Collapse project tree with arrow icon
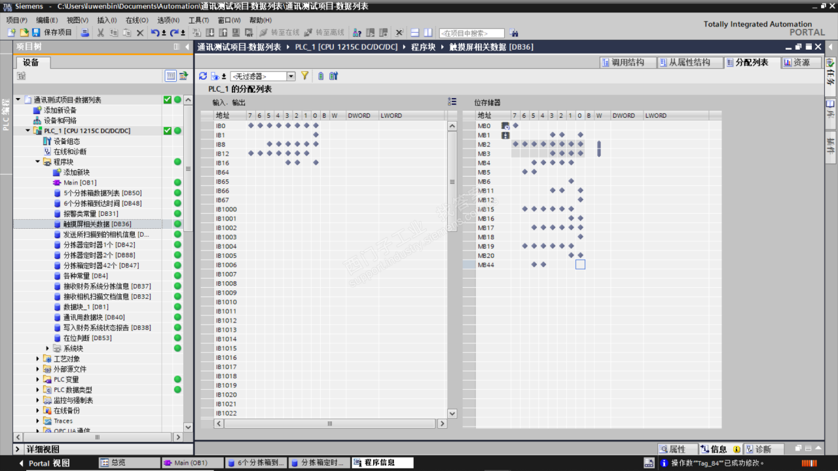This screenshot has height=471, width=838. [x=187, y=47]
